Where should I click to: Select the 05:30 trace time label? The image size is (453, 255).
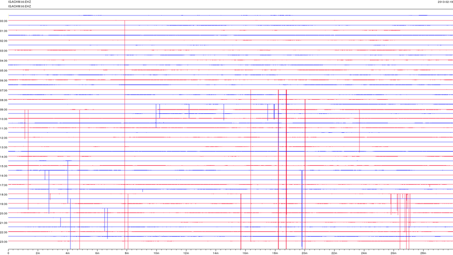pyautogui.click(x=3, y=70)
